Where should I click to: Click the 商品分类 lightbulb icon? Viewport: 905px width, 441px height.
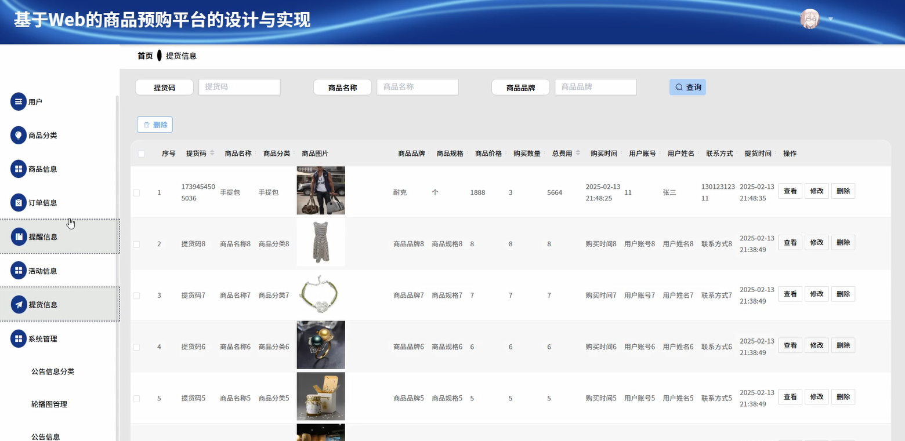19,135
